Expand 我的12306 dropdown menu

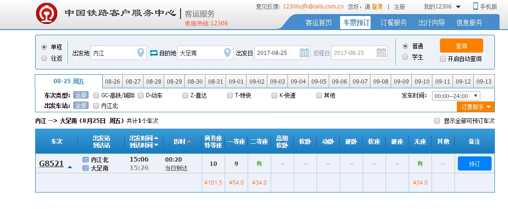pyautogui.click(x=458, y=7)
